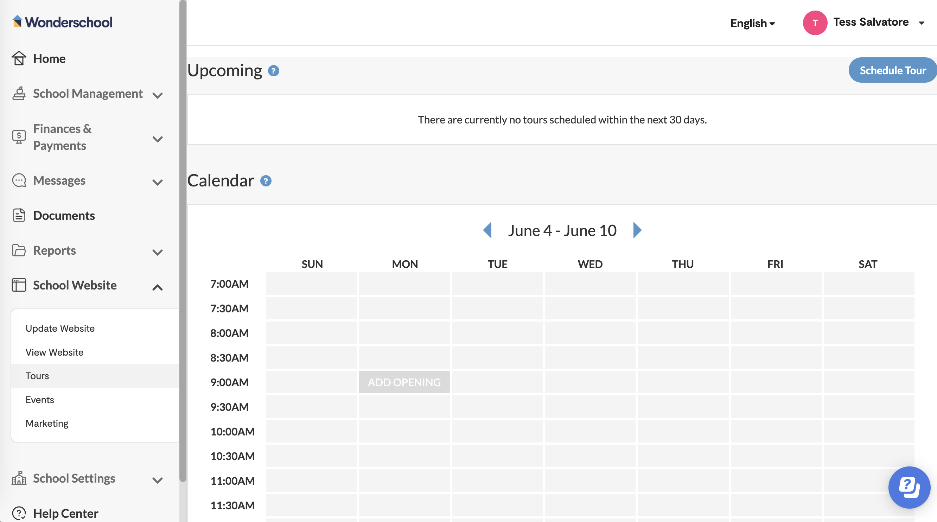The width and height of the screenshot is (937, 522).
Task: Expand Finances & Payments chevron
Action: click(x=158, y=139)
